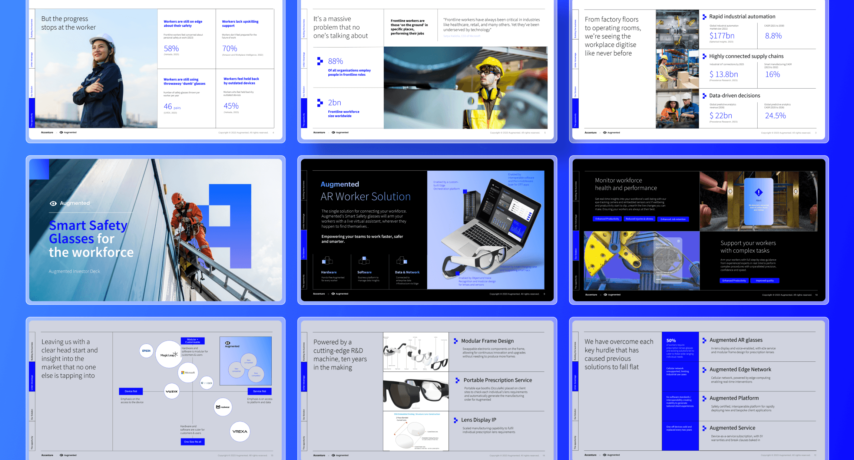Click the 45% outdated devices statistic
This screenshot has width=854, height=460.
coord(231,106)
